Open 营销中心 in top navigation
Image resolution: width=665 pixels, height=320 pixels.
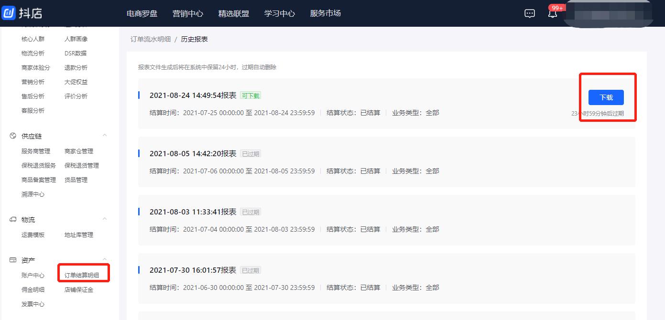(x=188, y=13)
